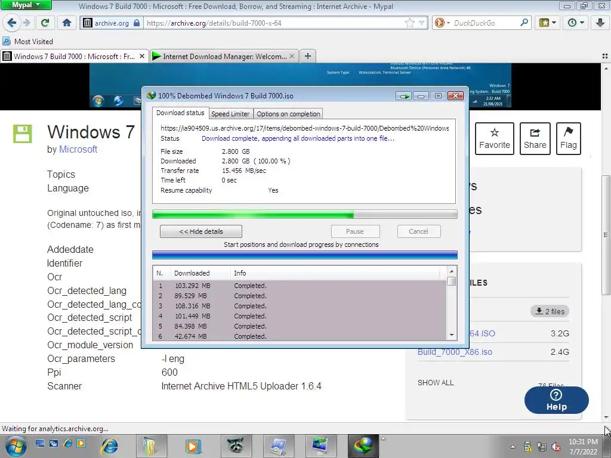This screenshot has width=611, height=458.
Task: Click the blue connections progress bar
Action: (x=305, y=255)
